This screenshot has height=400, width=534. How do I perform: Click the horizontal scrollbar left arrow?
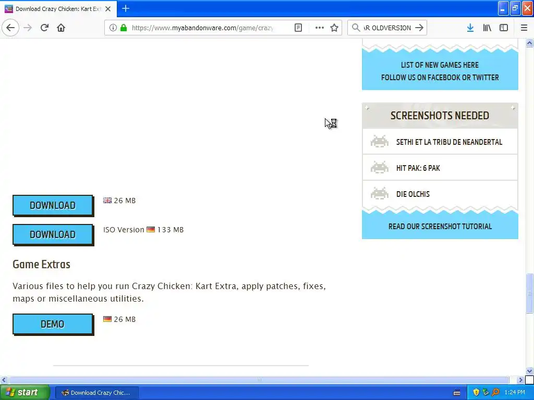point(4,380)
